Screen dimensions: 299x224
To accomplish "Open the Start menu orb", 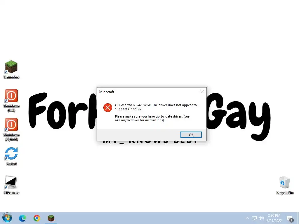I will point(7,218).
